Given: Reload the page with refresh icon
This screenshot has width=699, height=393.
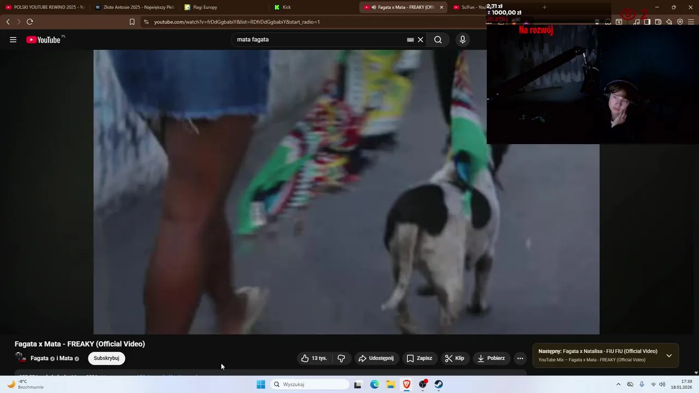Looking at the screenshot, I should 29,22.
